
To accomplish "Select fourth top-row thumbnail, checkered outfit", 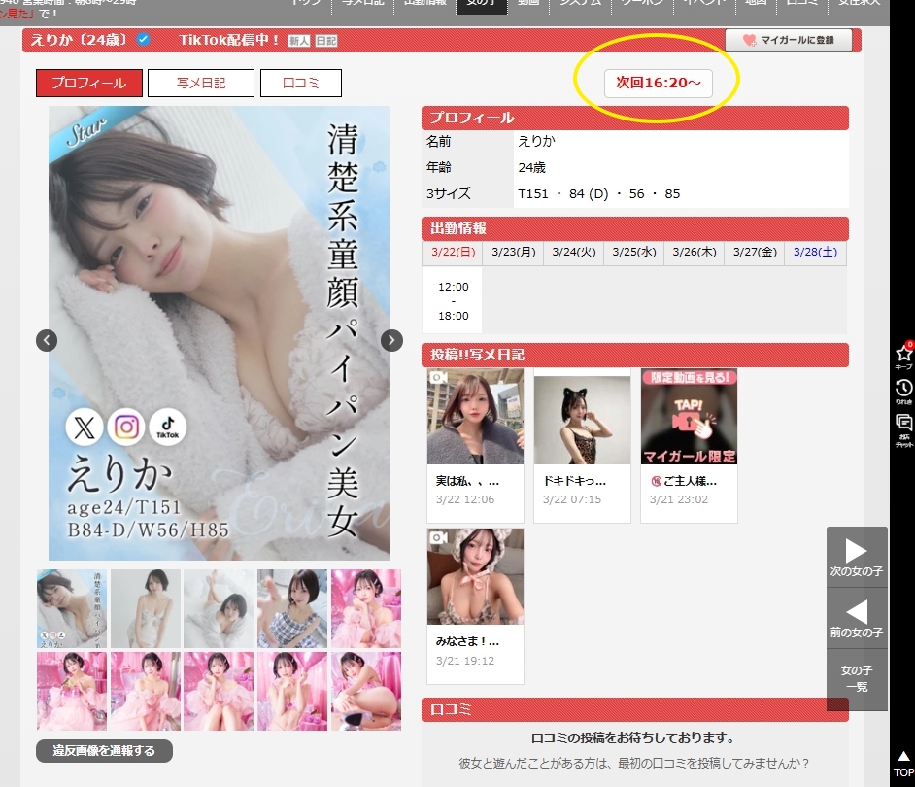I will pos(292,609).
